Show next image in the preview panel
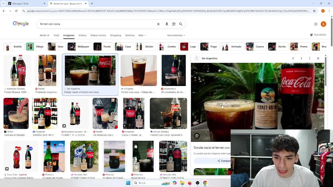 pyautogui.click(x=301, y=58)
